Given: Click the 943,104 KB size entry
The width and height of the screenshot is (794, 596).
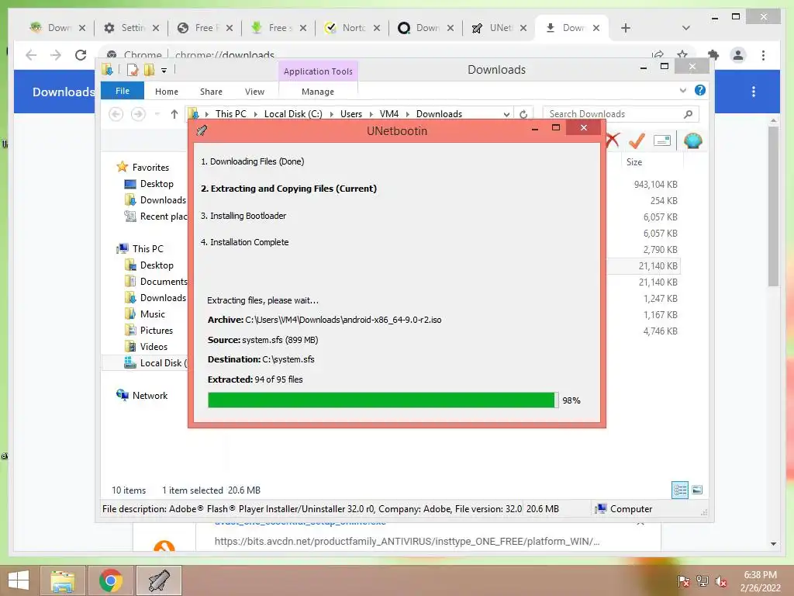Looking at the screenshot, I should point(655,185).
